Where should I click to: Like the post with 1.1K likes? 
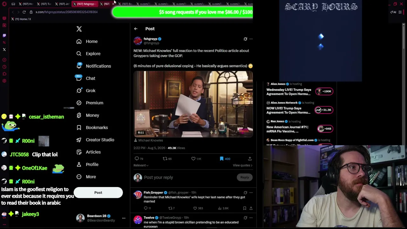pyautogui.click(x=196, y=159)
